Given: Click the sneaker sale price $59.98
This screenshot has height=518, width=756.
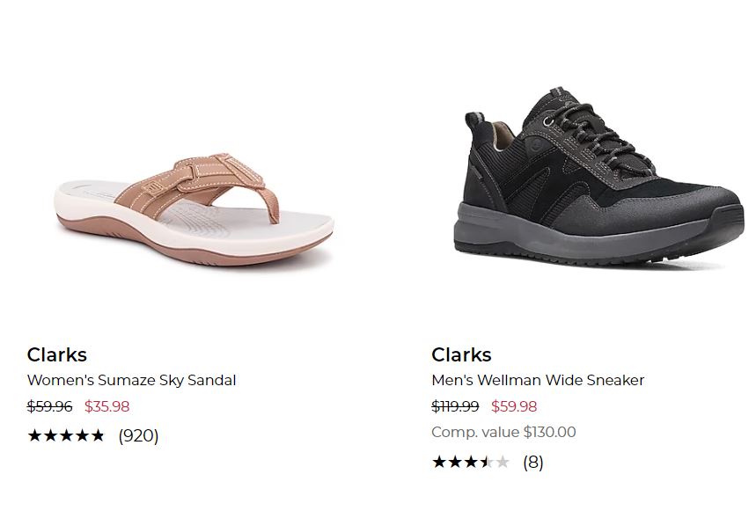Looking at the screenshot, I should coord(514,406).
